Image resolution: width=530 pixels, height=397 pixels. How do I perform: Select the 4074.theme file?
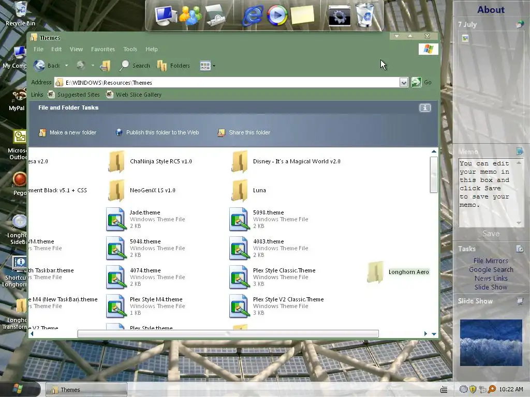[145, 277]
